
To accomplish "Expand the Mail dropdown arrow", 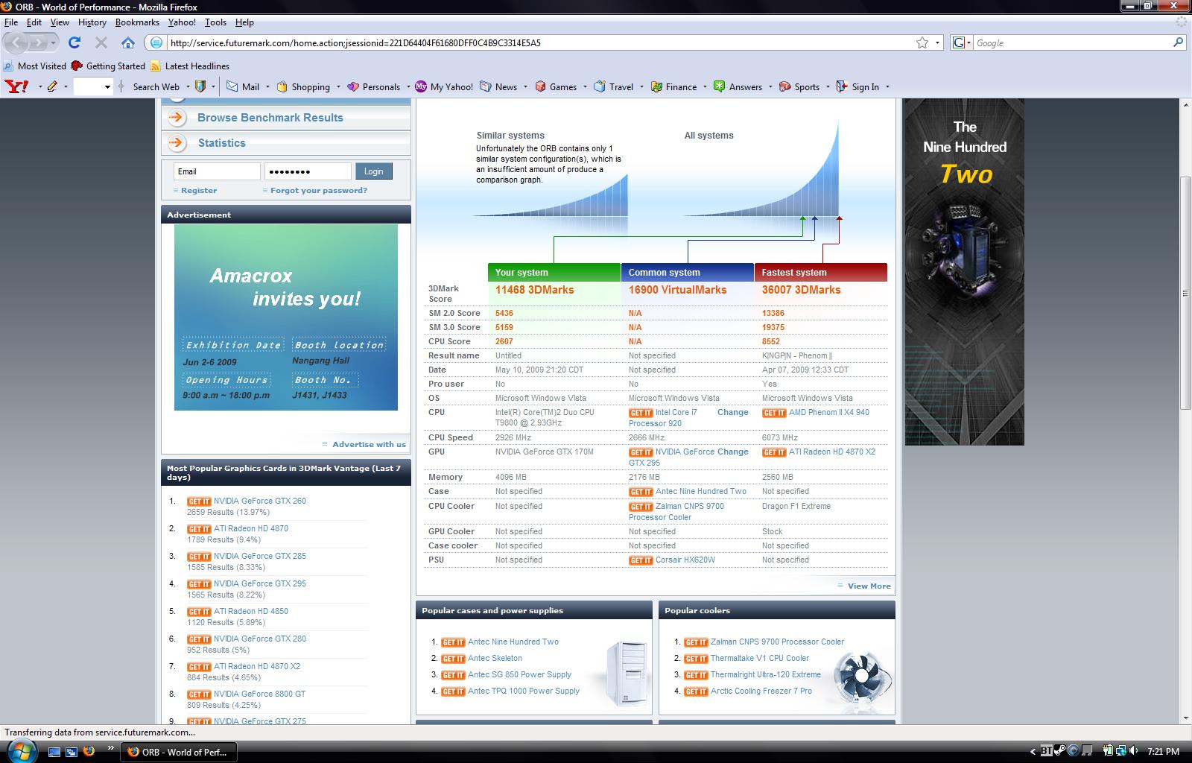I will 267,86.
